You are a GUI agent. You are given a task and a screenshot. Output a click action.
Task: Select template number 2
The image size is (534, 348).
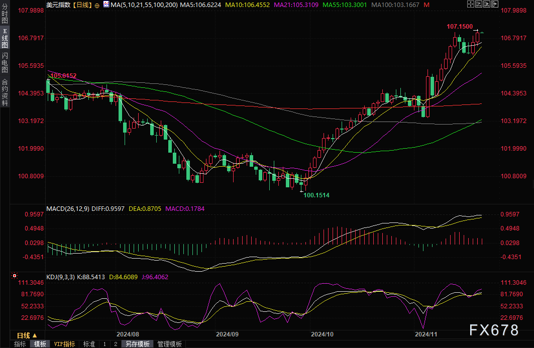pos(115,344)
